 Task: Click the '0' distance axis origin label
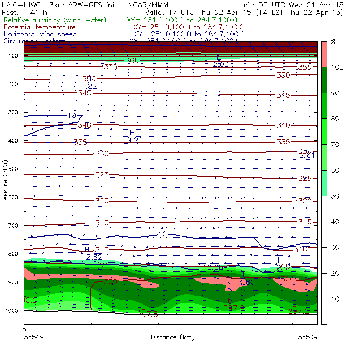(x=24, y=330)
